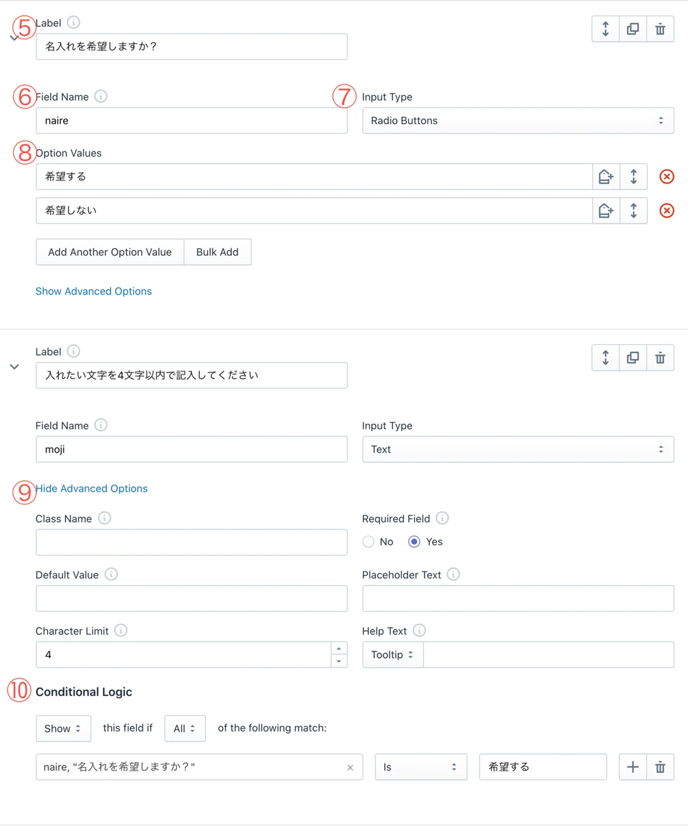Screen dimensions: 688x826
Task: Remove the 希望する option value
Action: (x=667, y=177)
